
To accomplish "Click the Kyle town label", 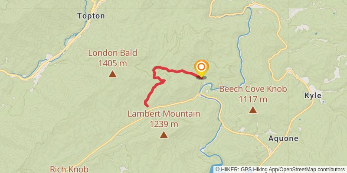I will point(313,96).
